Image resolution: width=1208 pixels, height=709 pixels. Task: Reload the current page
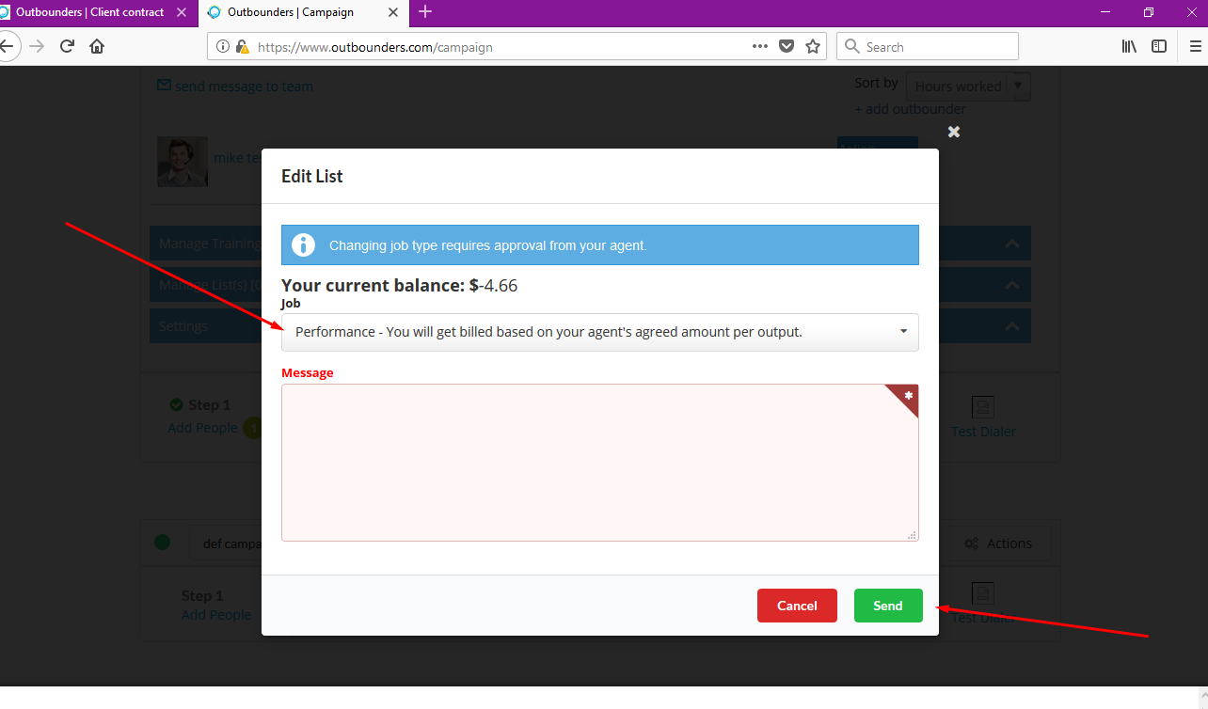coord(67,46)
